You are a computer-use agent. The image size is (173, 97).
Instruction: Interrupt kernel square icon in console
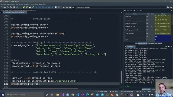click(166, 47)
